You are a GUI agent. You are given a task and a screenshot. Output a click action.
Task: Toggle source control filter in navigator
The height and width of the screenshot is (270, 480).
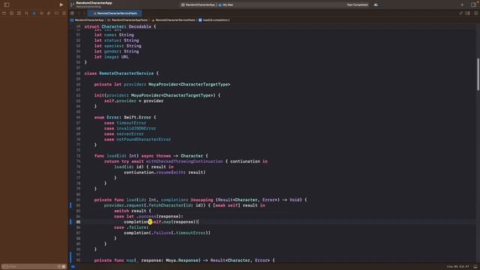tap(64, 267)
